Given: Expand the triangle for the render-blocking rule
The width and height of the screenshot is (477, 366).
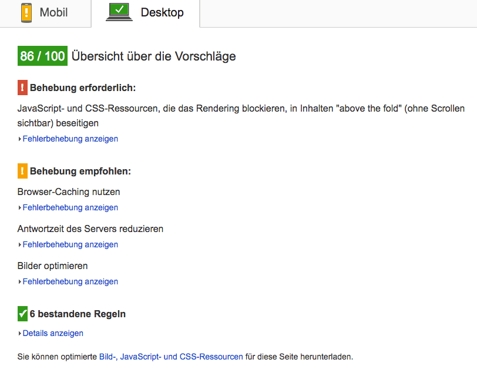Looking at the screenshot, I should pyautogui.click(x=20, y=139).
